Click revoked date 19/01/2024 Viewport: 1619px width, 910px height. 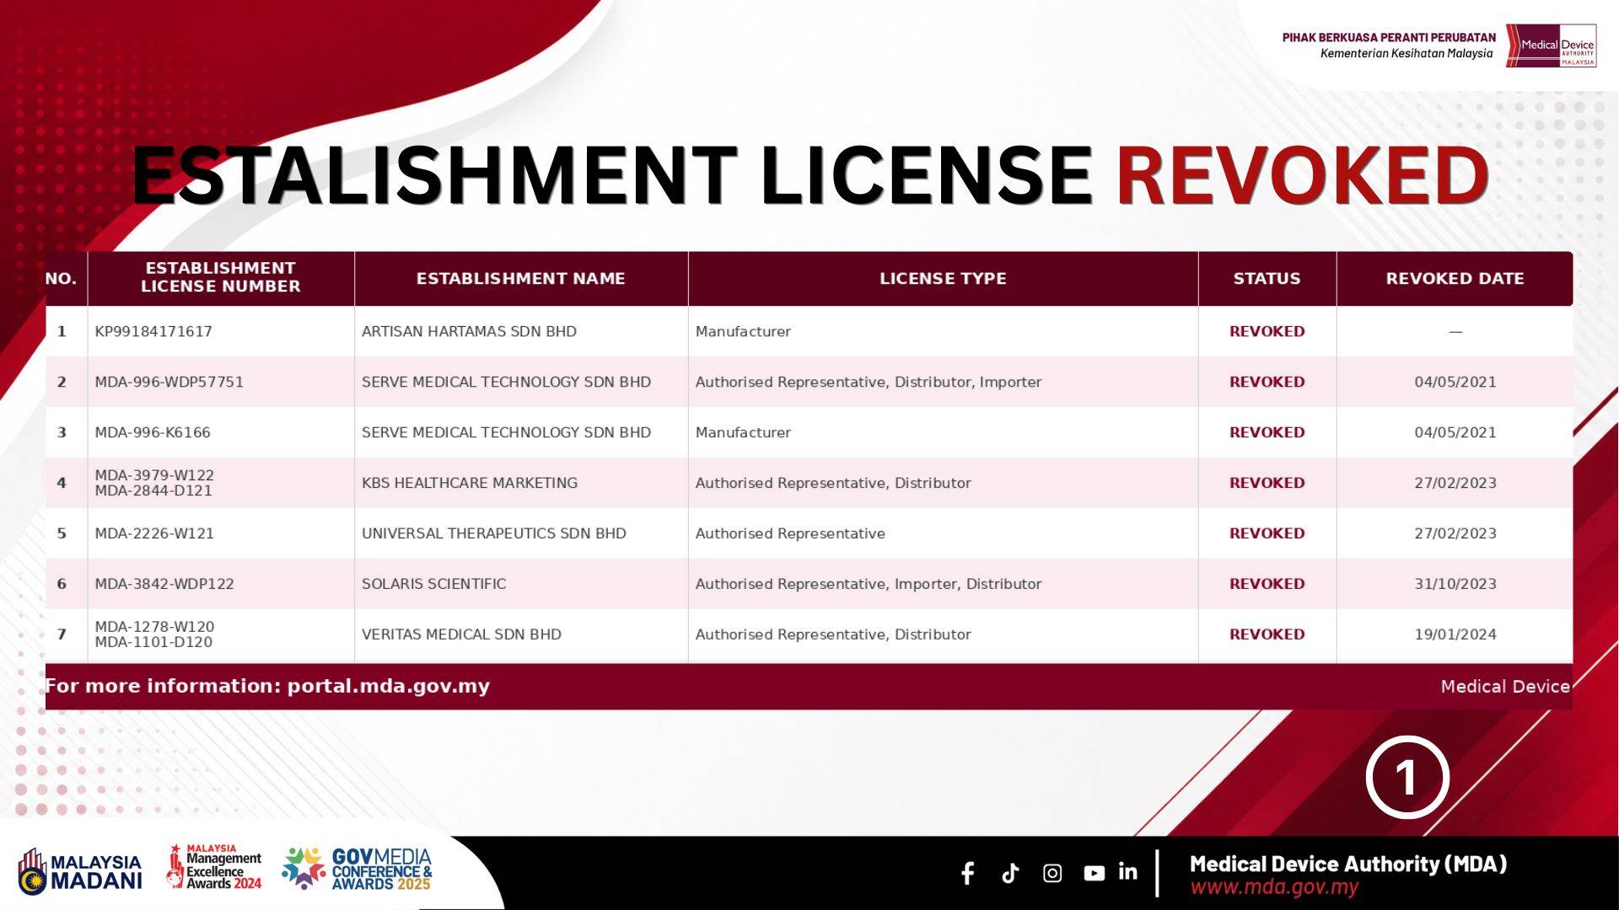point(1455,634)
